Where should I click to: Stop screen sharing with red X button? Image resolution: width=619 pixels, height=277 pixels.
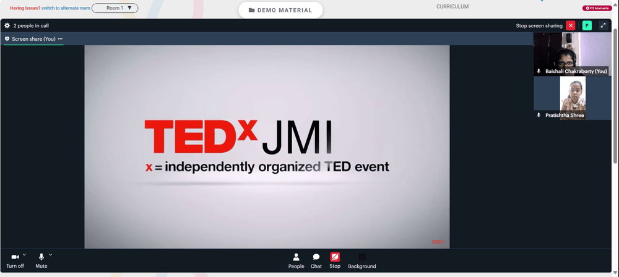(571, 25)
